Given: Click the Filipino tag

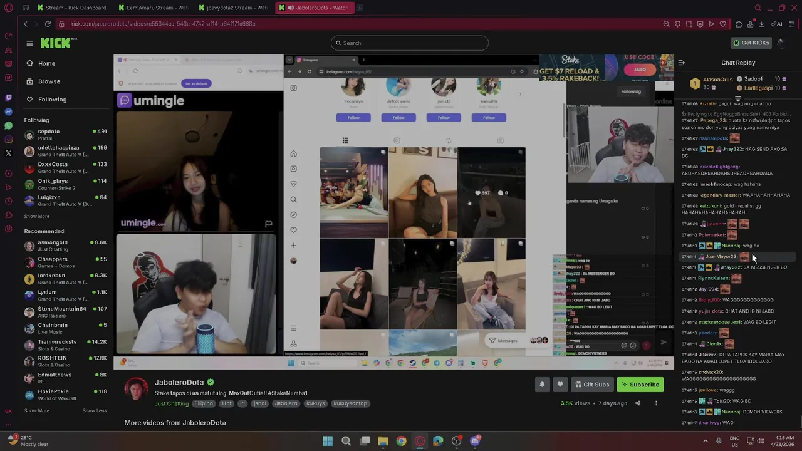Looking at the screenshot, I should [203, 403].
